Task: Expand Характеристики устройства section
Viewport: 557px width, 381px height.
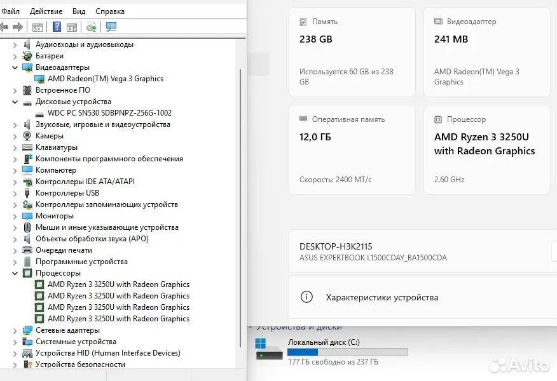Action: coord(423,297)
